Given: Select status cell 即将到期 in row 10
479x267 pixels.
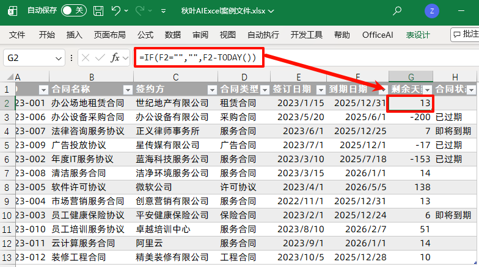Looking at the screenshot, I should (453, 215).
